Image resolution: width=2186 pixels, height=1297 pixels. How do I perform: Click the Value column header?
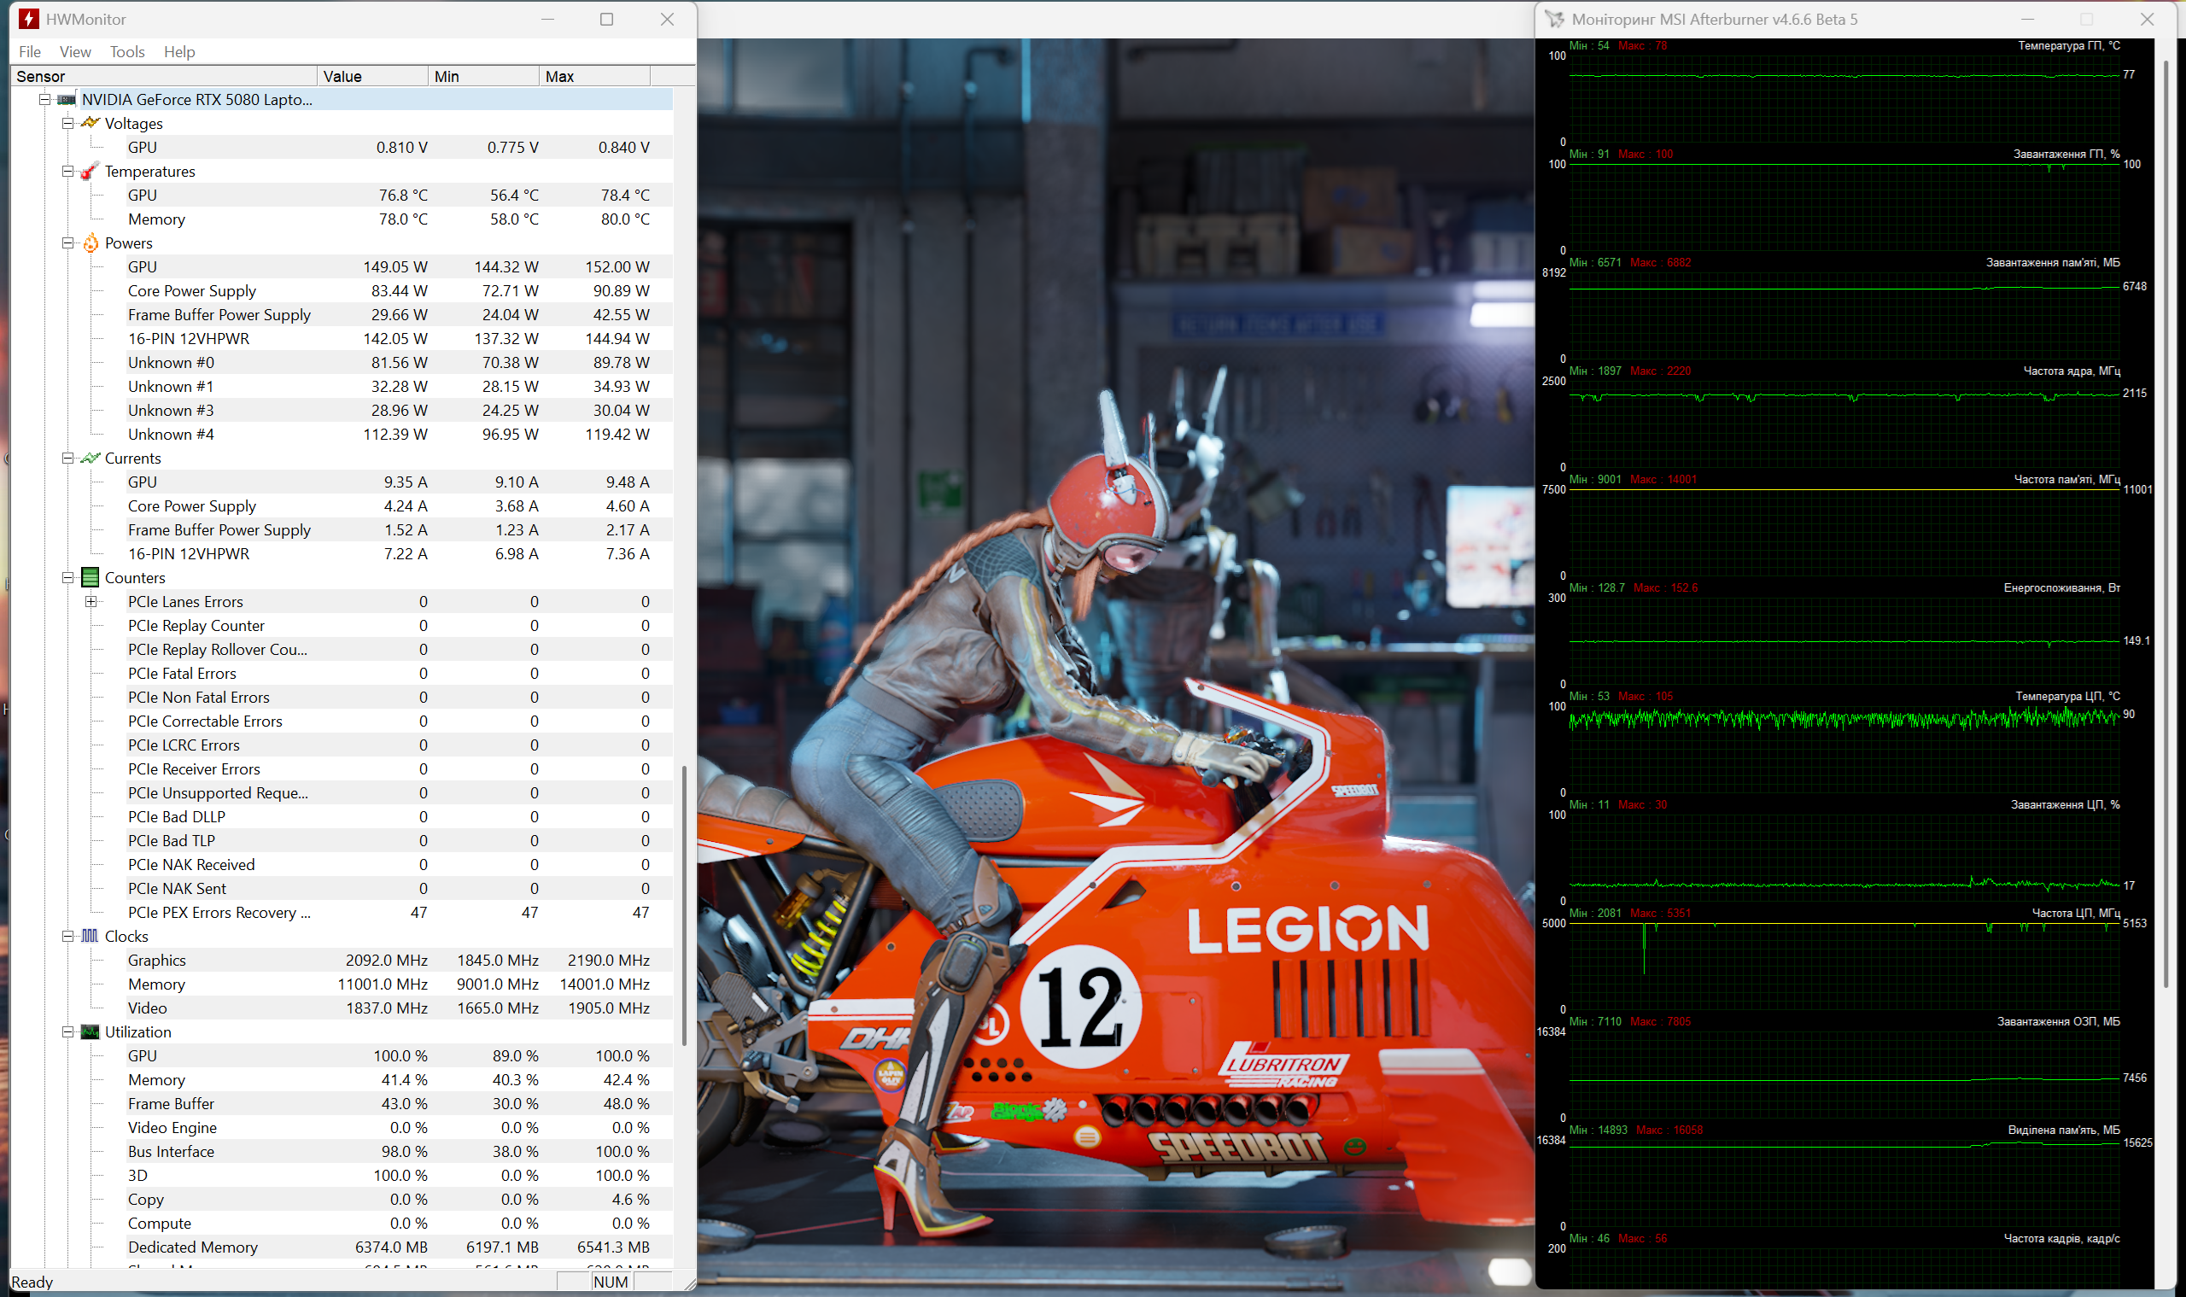[371, 76]
